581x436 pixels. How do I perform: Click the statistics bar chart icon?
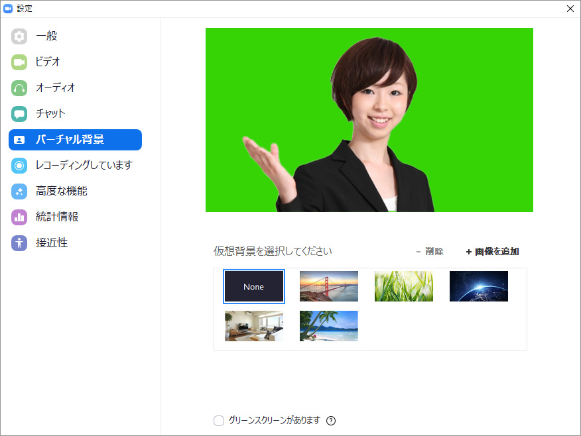[x=19, y=217]
